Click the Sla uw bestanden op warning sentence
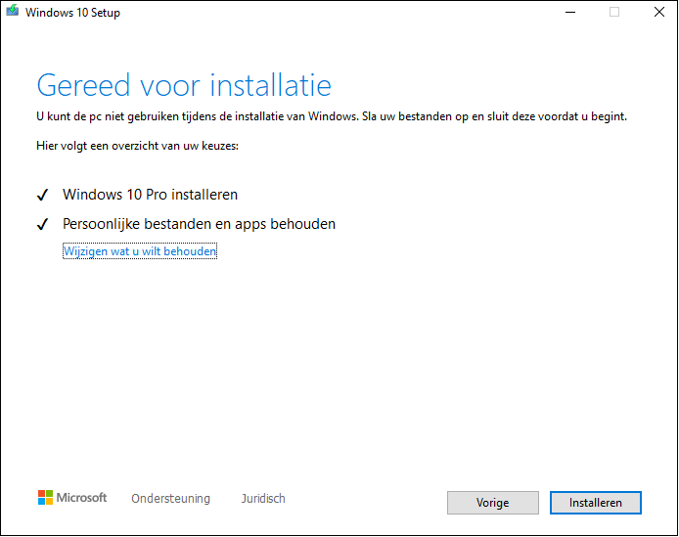This screenshot has height=537, width=679. pos(494,116)
